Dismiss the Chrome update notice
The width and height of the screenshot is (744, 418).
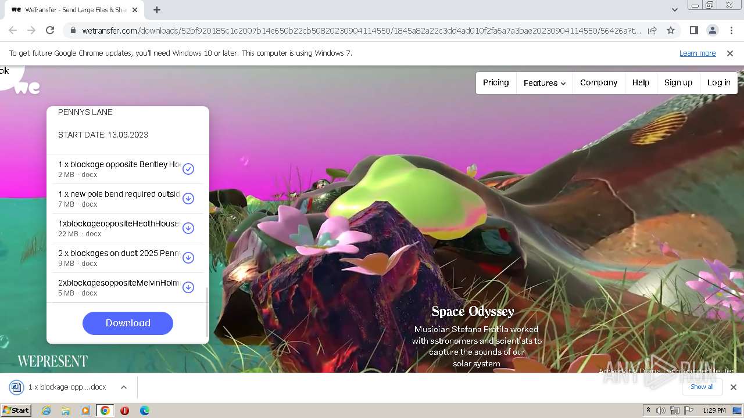point(730,53)
